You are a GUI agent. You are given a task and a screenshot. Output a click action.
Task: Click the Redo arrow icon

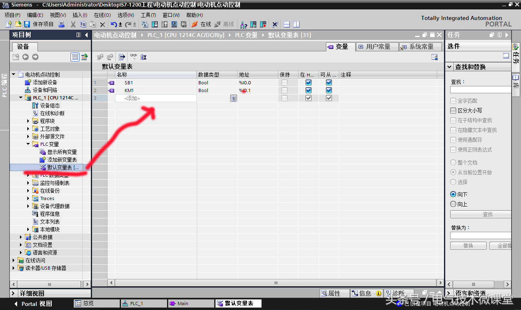pos(128,24)
